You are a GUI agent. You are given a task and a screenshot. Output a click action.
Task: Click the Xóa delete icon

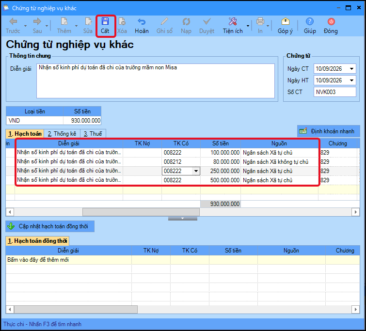click(122, 21)
